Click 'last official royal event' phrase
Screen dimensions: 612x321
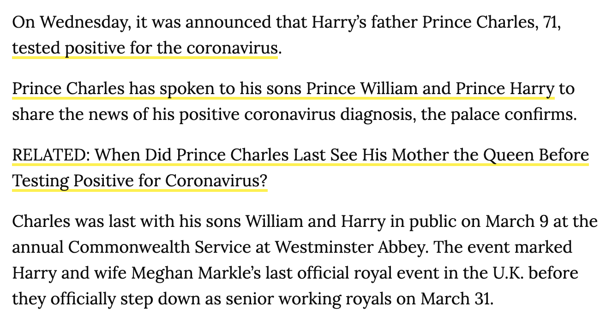[x=337, y=273]
